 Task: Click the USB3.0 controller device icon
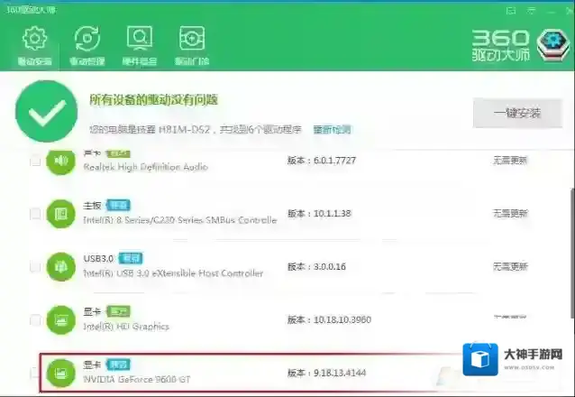point(61,267)
